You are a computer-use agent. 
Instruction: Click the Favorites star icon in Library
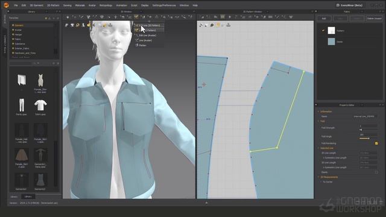(x=46, y=18)
